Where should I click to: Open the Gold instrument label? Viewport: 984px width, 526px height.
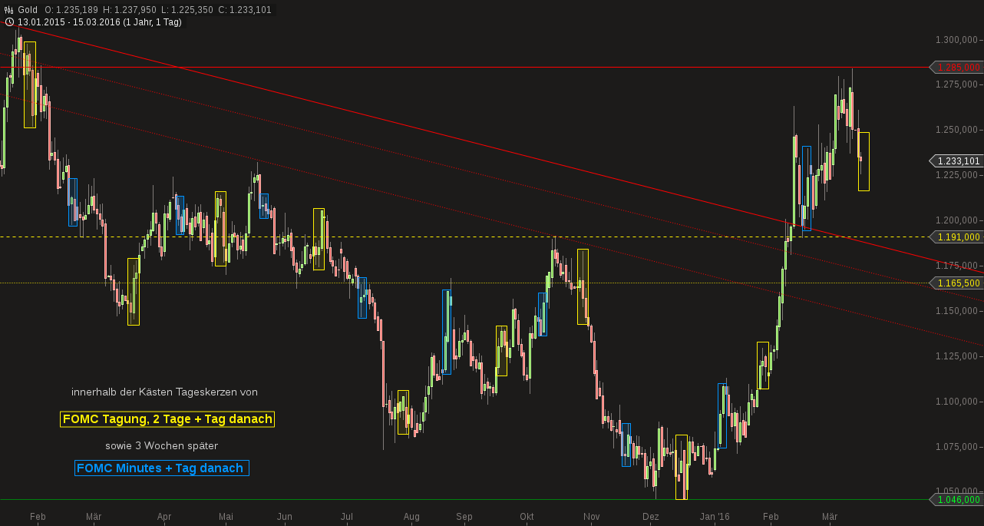click(27, 10)
